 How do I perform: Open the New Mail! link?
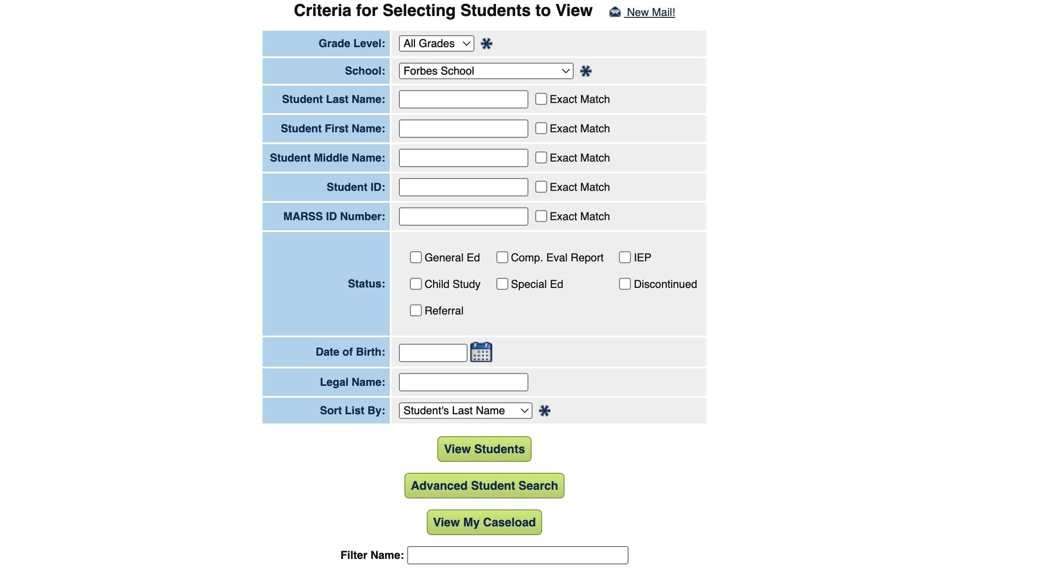click(651, 12)
